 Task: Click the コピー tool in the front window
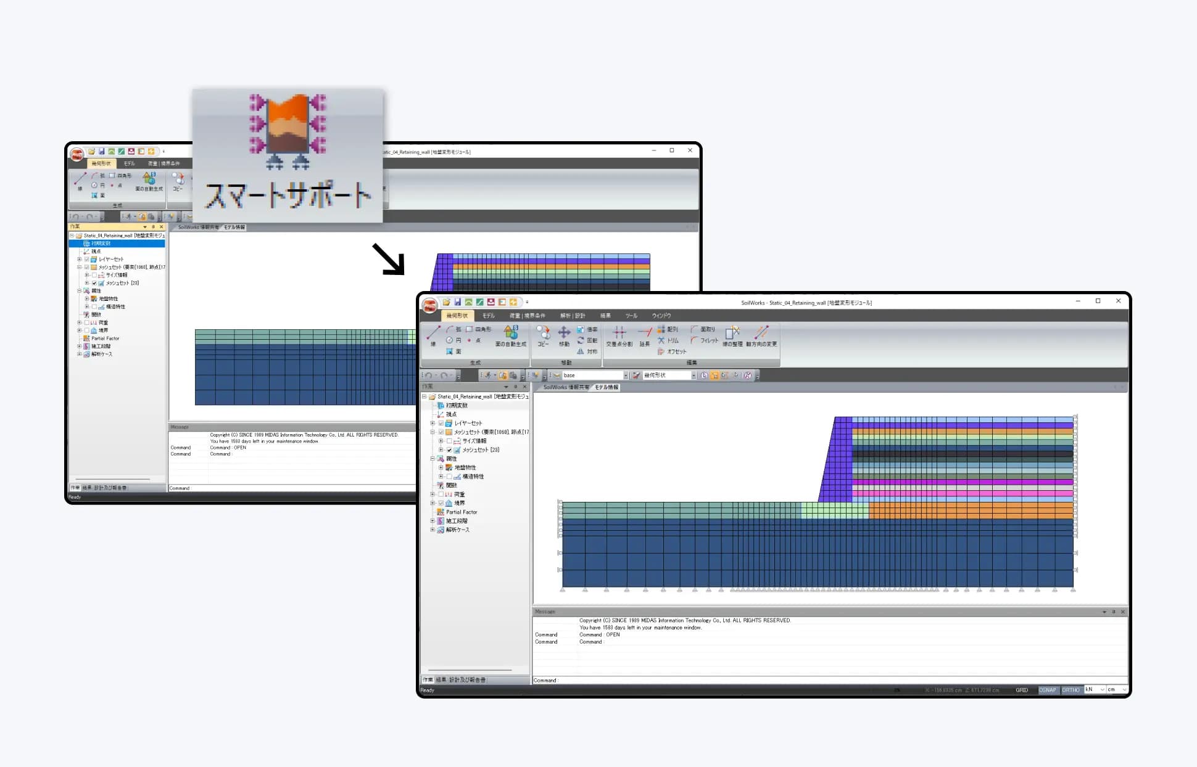[543, 336]
